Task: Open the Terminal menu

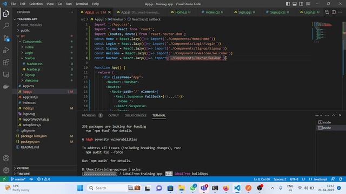Action: tap(82, 4)
